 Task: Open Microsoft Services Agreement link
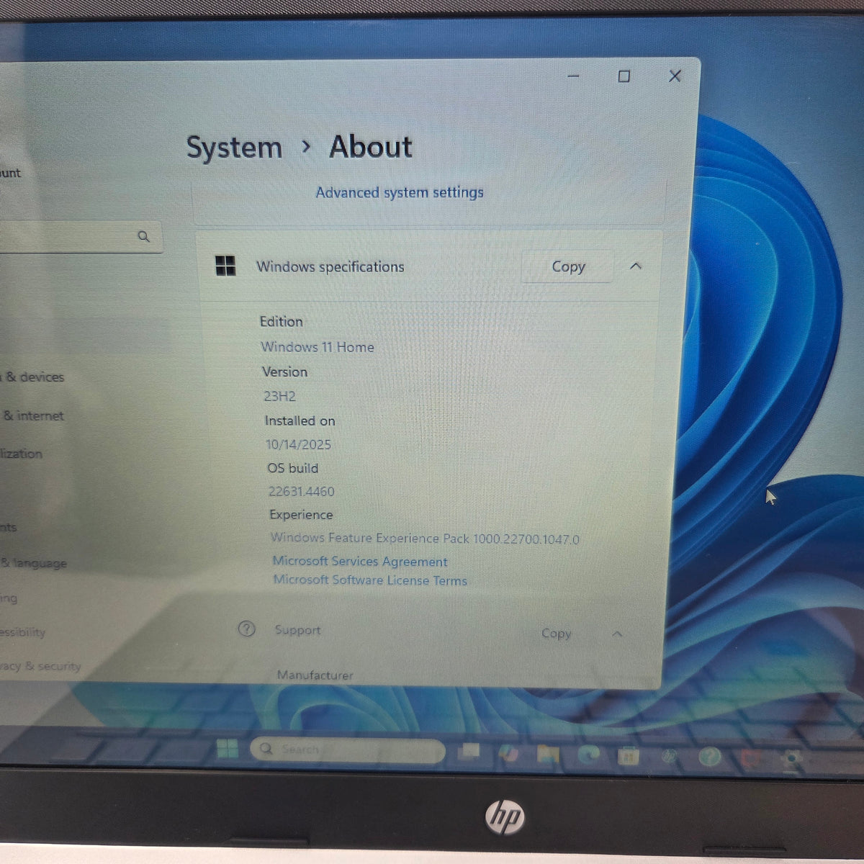[x=360, y=561]
